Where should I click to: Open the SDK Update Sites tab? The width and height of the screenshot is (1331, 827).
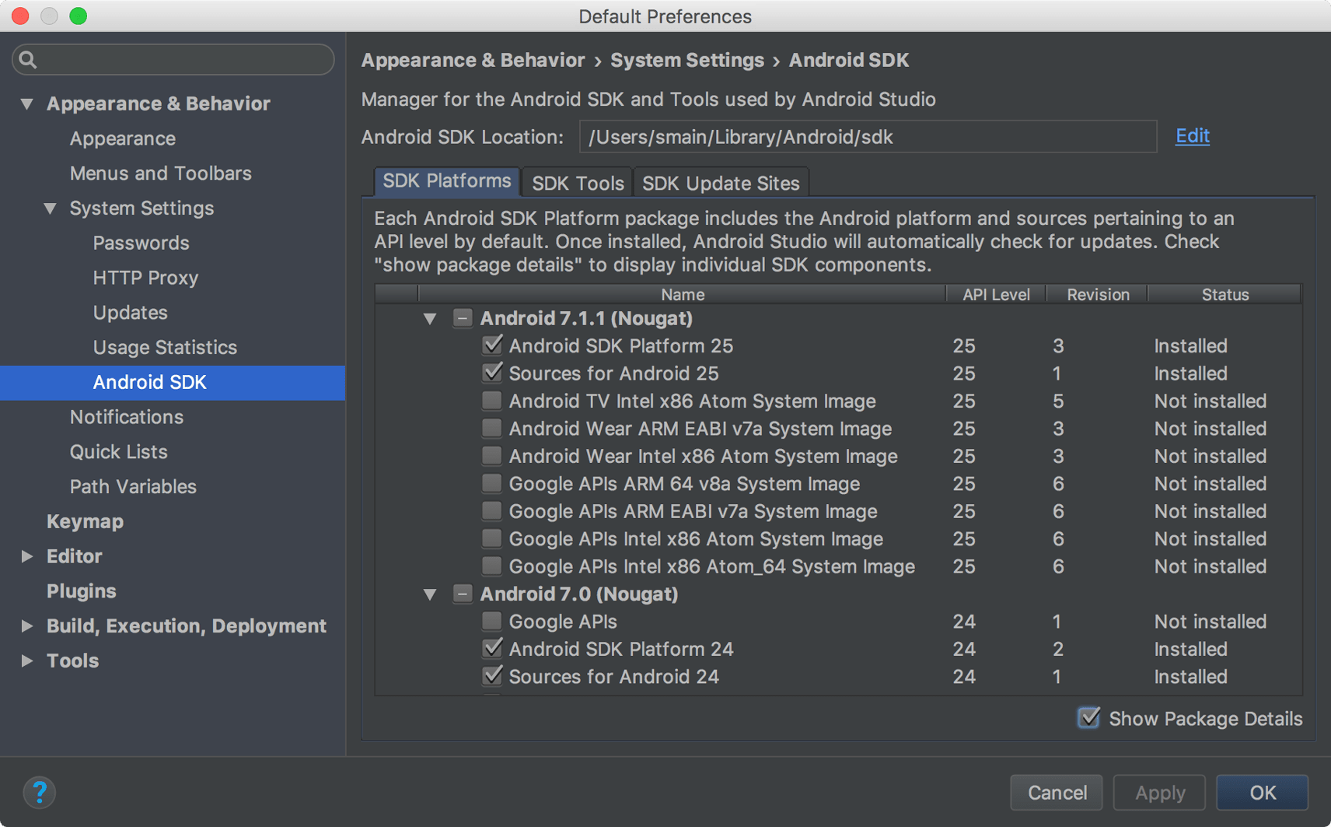[721, 182]
